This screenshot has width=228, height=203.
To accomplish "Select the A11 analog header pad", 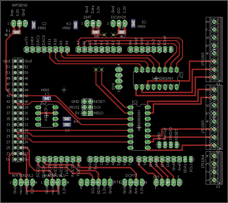I will tap(50, 49).
